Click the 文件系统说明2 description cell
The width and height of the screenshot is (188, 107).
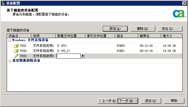[43, 51]
